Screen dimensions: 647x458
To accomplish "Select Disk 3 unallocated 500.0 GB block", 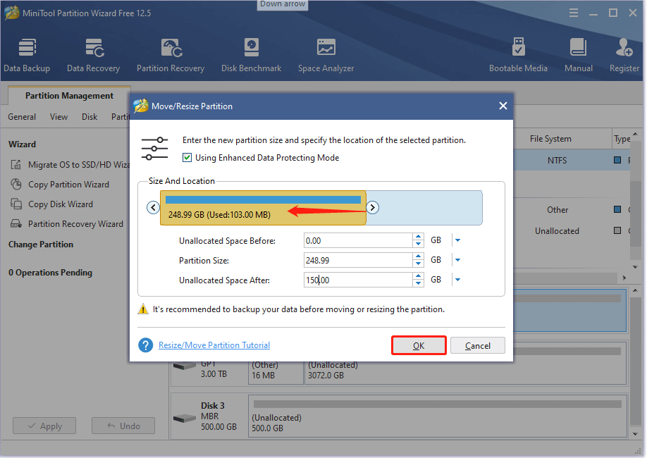I will click(x=438, y=416).
